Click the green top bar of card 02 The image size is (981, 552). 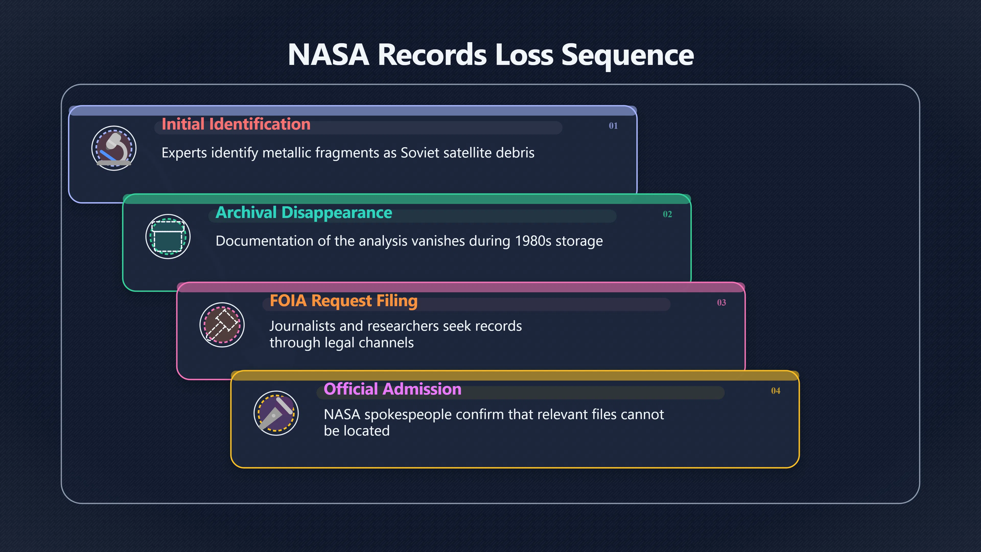[407, 199]
